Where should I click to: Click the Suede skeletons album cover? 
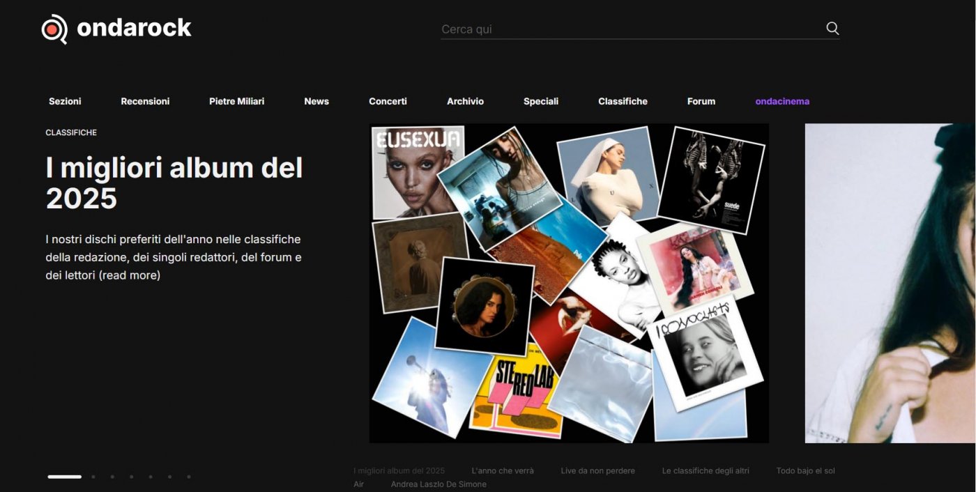pyautogui.click(x=711, y=180)
